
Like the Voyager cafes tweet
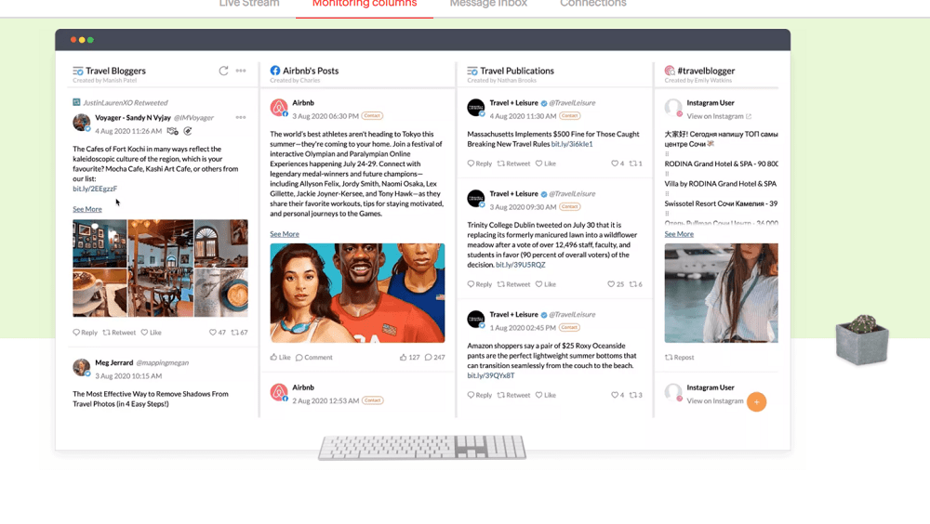coord(152,333)
